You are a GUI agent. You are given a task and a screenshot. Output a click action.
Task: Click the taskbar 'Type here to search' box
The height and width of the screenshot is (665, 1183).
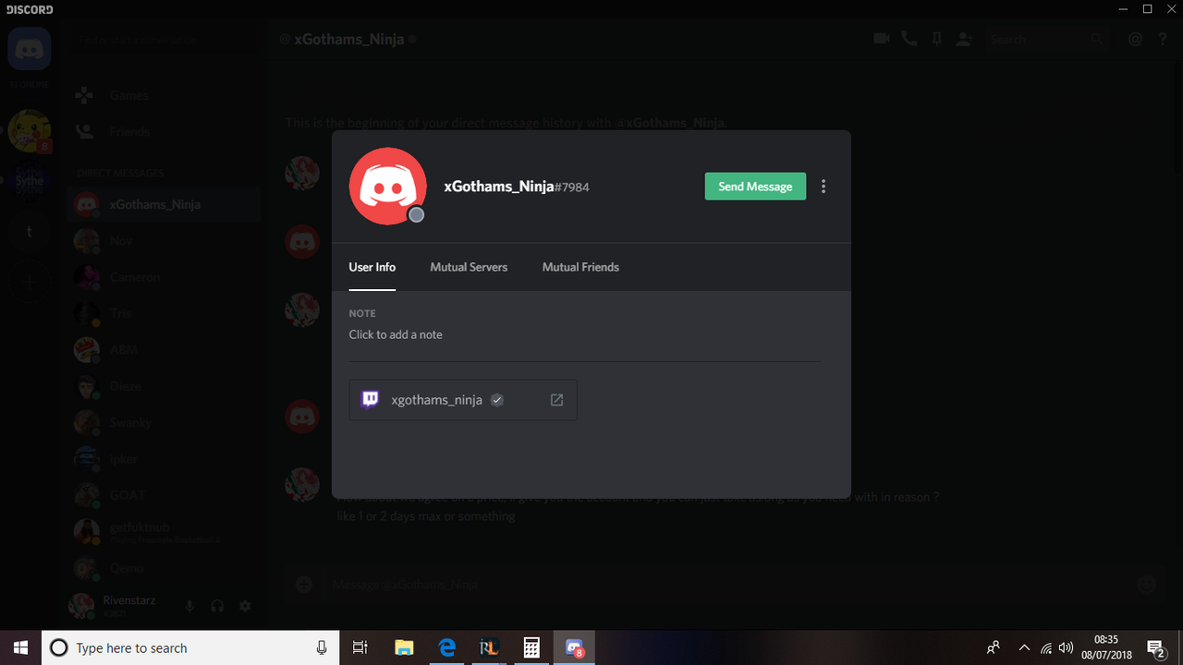(x=189, y=647)
